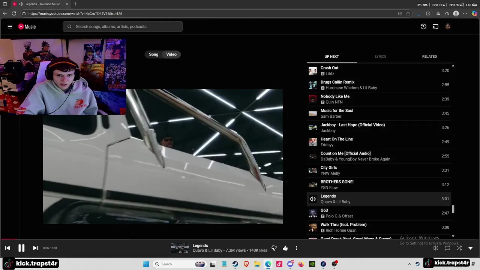
Task: Play Jackboy - Last Hope from queue
Action: pos(379,127)
